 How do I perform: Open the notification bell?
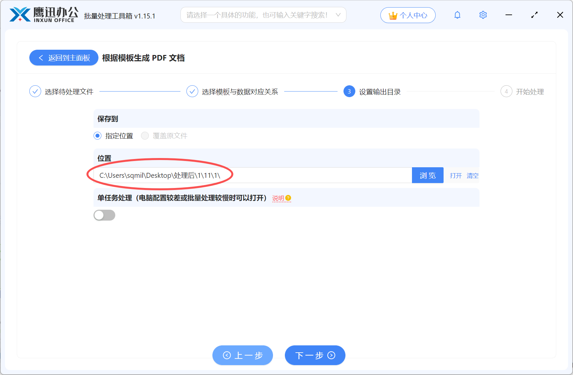click(x=457, y=15)
